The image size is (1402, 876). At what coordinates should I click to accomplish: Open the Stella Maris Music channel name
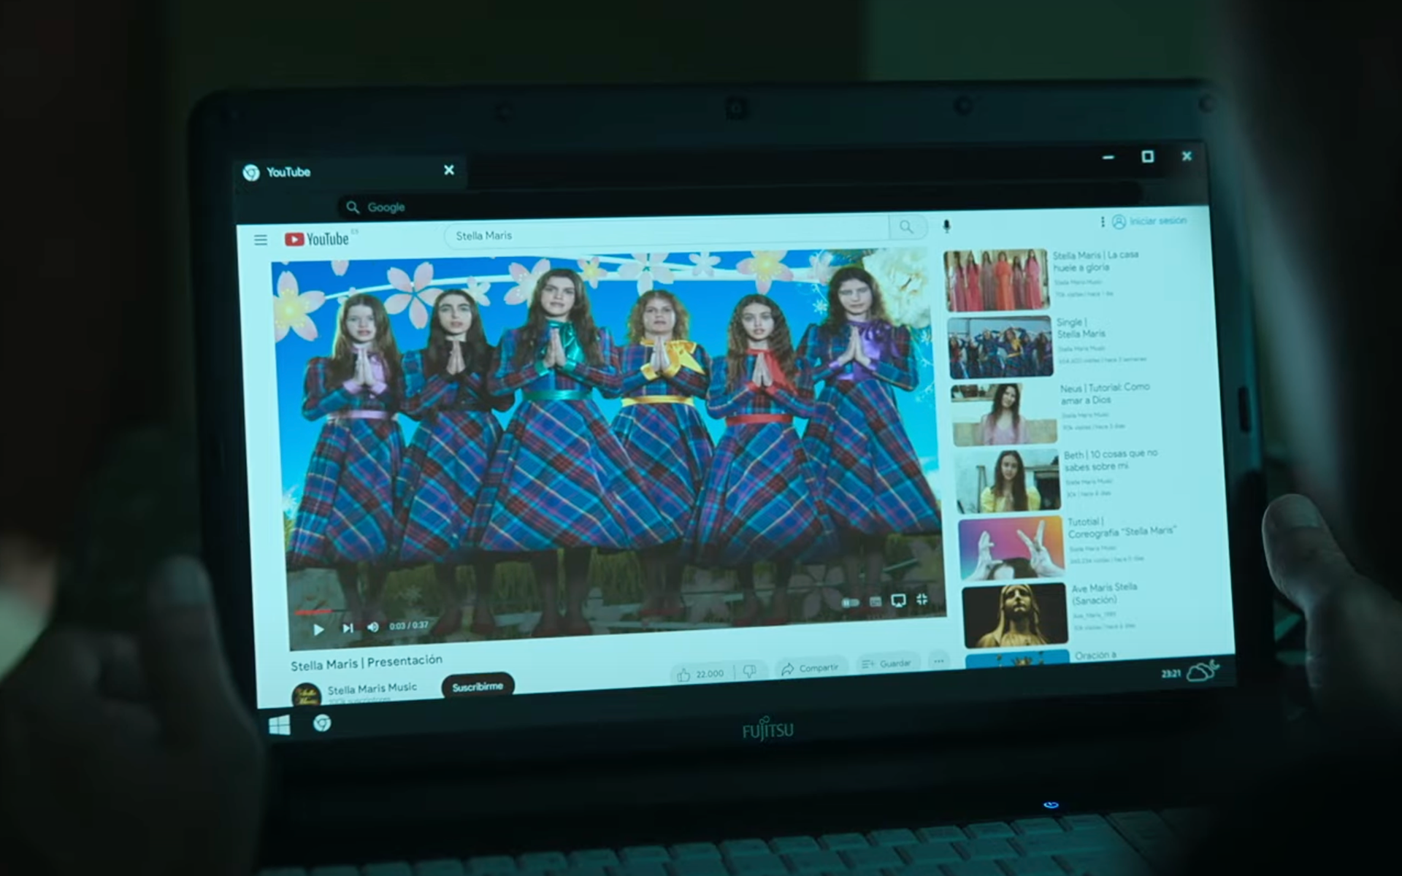(x=372, y=688)
